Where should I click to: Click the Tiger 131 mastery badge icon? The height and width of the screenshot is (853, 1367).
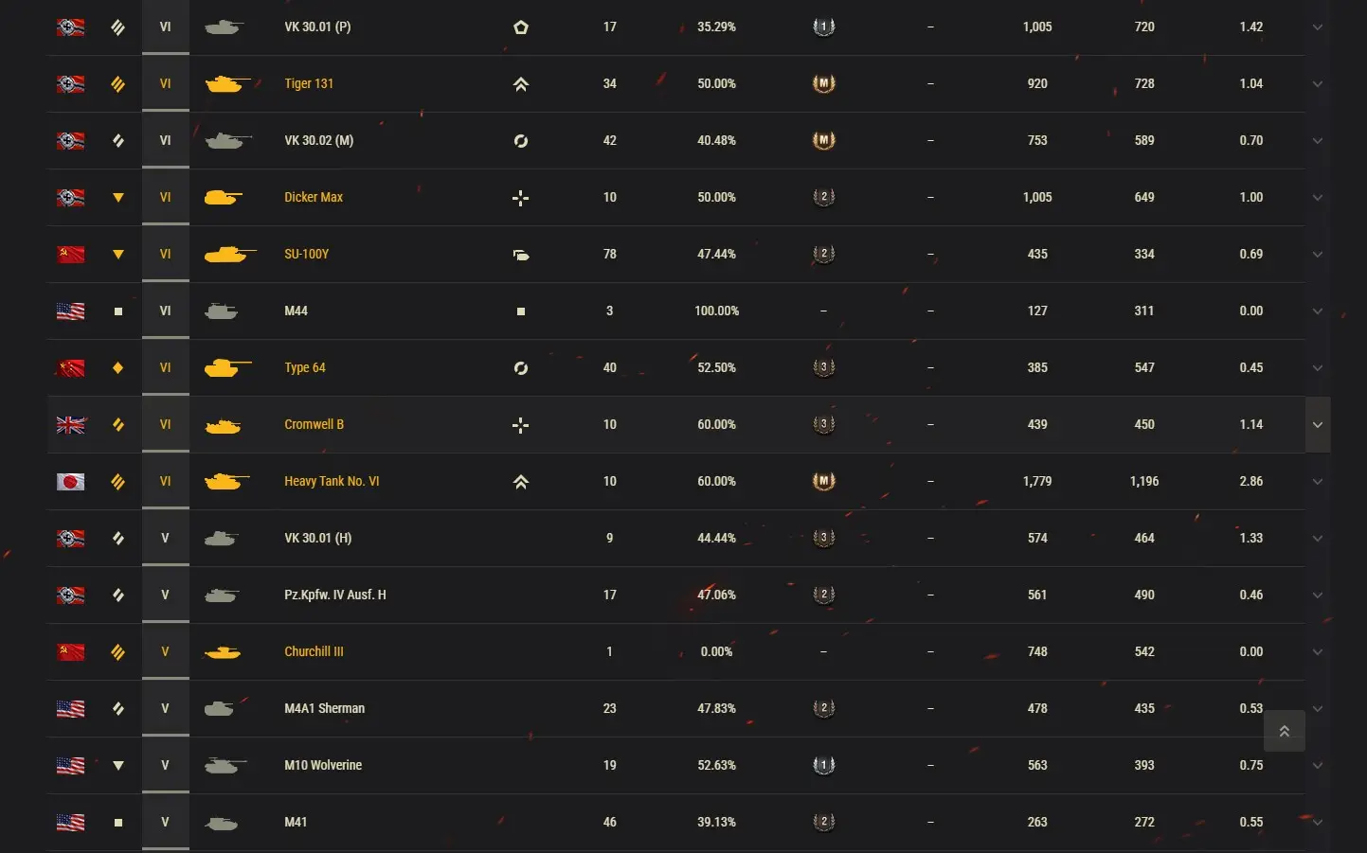point(823,83)
